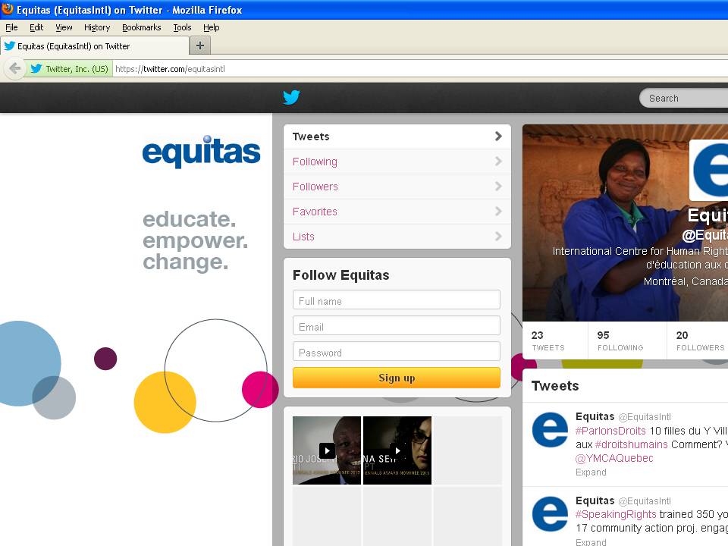Open the Following list link
The height and width of the screenshot is (546, 728).
[x=315, y=162]
